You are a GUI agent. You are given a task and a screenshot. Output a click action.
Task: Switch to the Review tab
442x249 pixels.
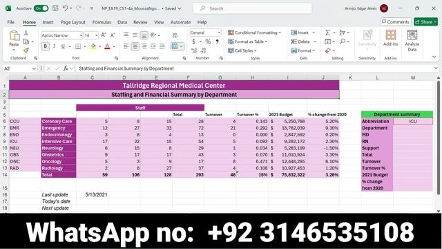140,22
